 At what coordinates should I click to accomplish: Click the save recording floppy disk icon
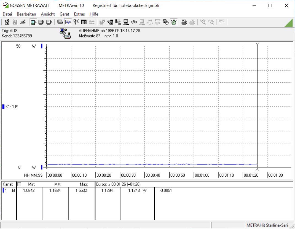tap(7, 22)
